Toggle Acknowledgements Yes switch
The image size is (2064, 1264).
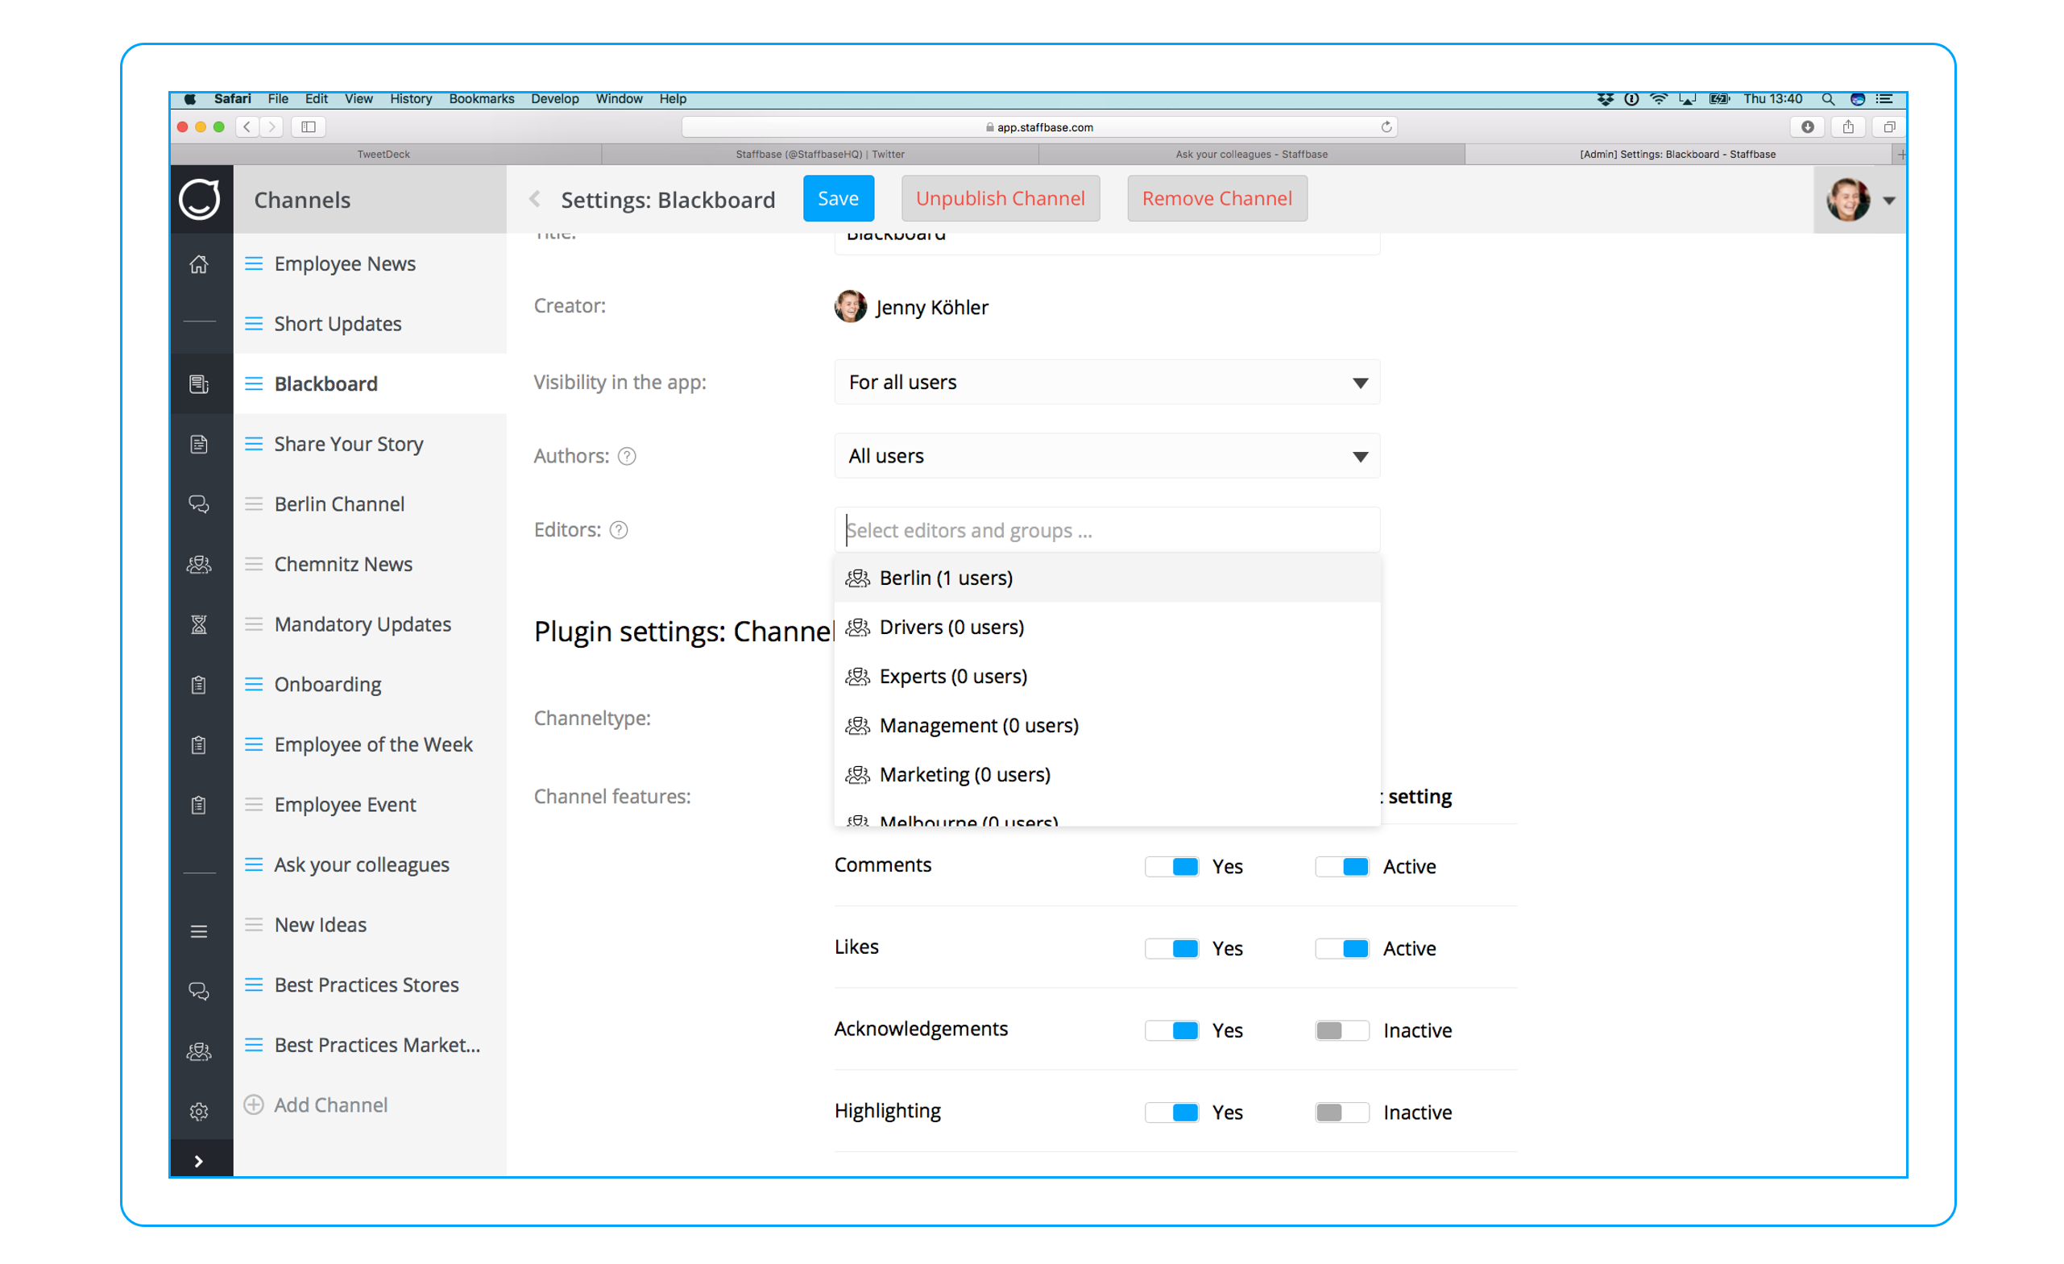pos(1172,1031)
